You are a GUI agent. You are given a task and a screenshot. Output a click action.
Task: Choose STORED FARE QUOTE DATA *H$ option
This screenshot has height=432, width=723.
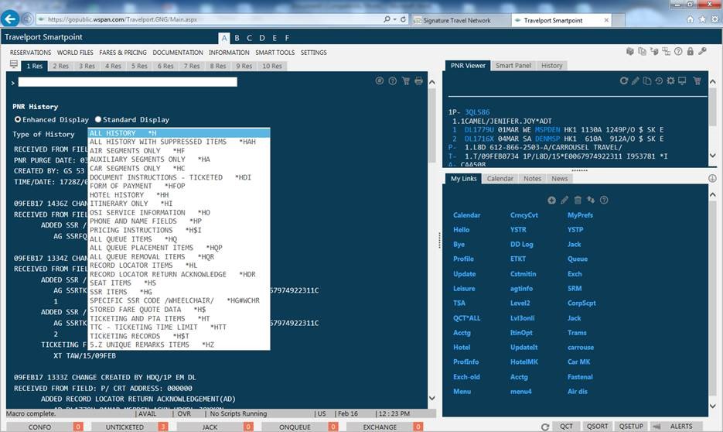pyautogui.click(x=179, y=309)
